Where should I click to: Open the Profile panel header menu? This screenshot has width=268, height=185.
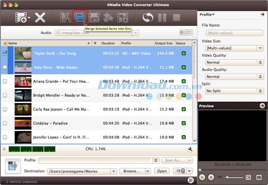[207, 15]
